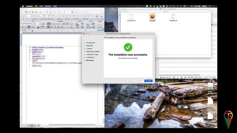Image resolution: width=237 pixels, height=133 pixels.
Task: Open Spotlight search in menu bar
Action: pyautogui.click(x=210, y=6)
